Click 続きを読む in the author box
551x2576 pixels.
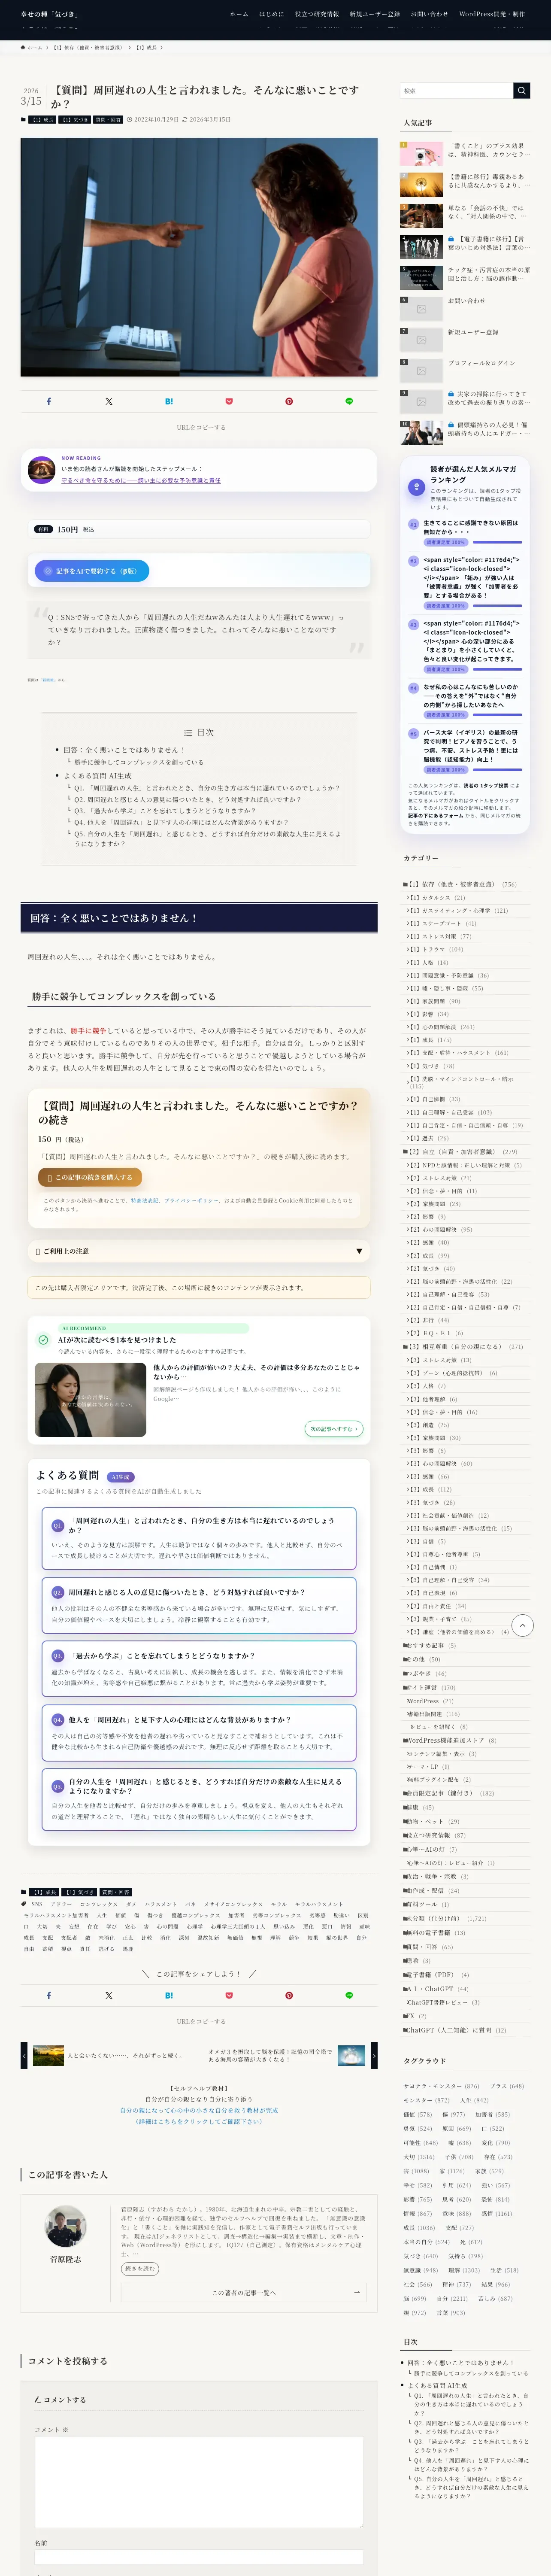139,2268
